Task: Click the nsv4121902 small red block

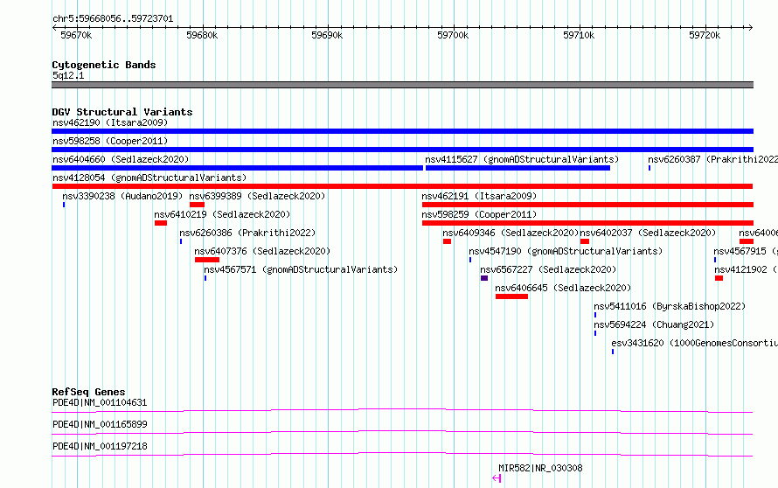Action: (719, 278)
